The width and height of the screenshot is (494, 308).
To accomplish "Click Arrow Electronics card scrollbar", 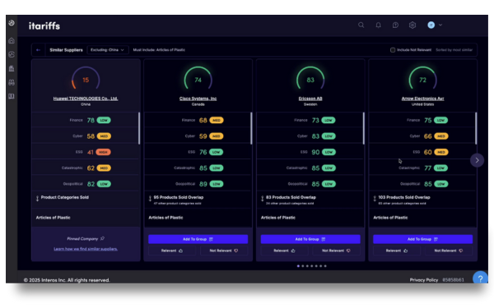I will pos(476,128).
